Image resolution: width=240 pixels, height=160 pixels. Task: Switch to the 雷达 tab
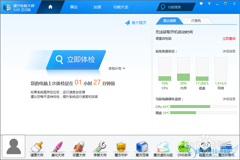pos(74,7)
